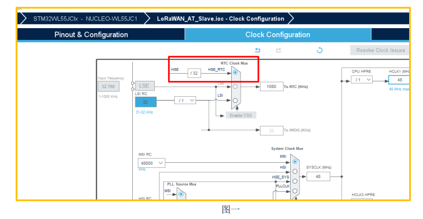
Task: Click the LSE oscillator block
Action: [x=145, y=85]
